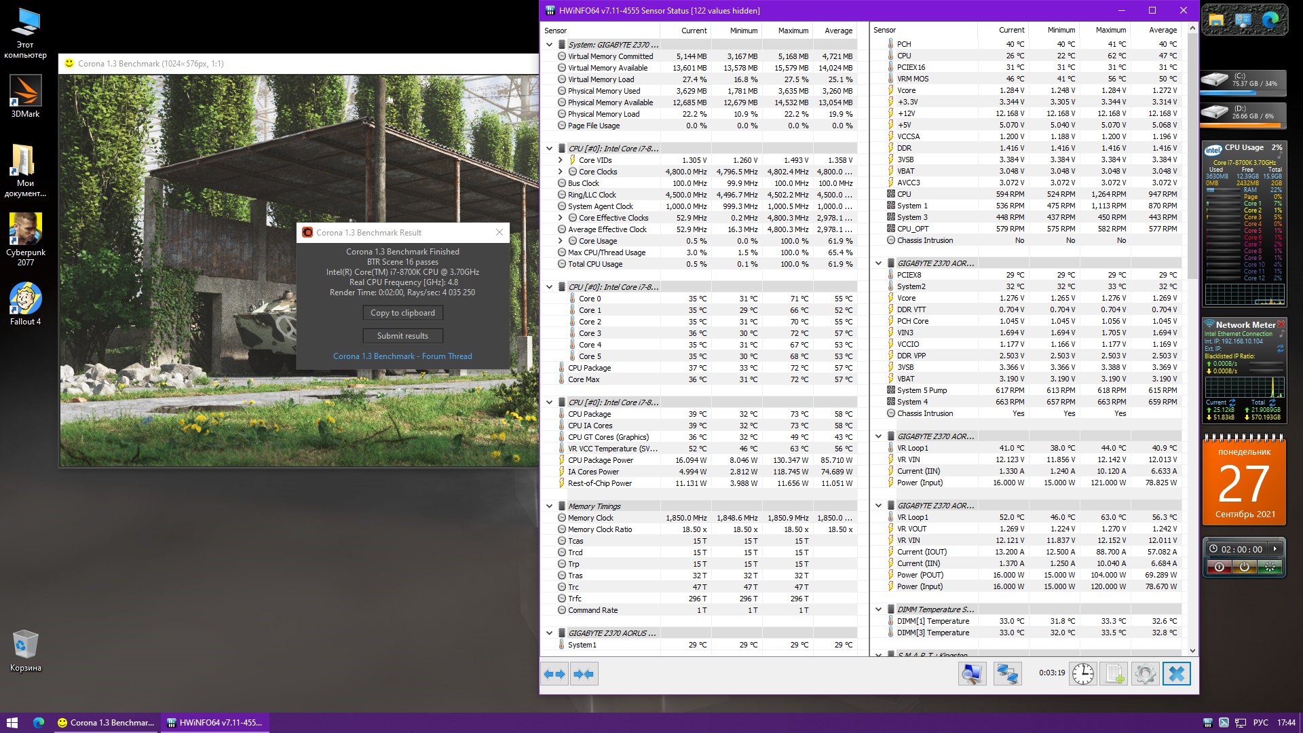1303x733 pixels.
Task: Click Submit results button
Action: [x=402, y=336]
